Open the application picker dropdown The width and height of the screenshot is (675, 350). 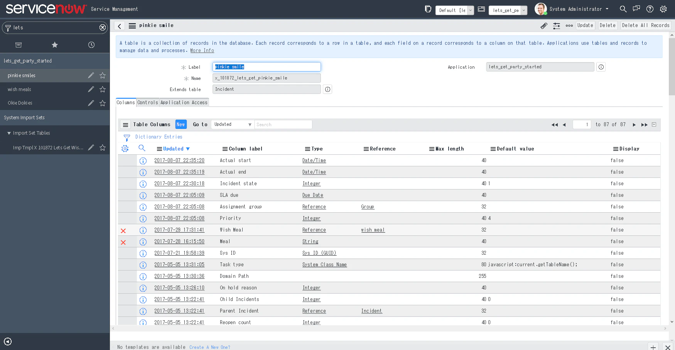[x=508, y=10]
